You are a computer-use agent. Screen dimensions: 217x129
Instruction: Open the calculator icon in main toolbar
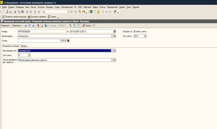tap(91, 12)
